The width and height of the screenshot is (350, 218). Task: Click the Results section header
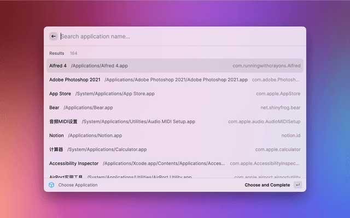(x=56, y=53)
